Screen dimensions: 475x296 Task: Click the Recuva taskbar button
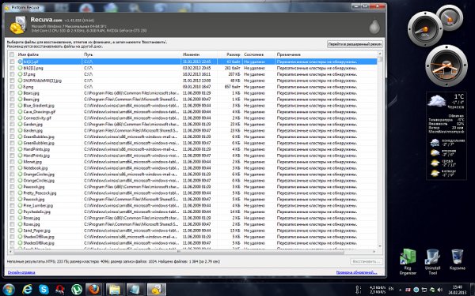pos(156,290)
